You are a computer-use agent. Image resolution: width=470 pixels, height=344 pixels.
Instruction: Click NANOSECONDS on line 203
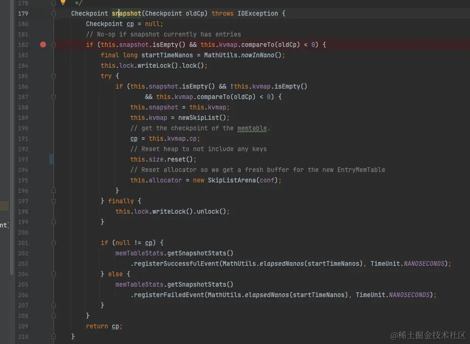424,264
